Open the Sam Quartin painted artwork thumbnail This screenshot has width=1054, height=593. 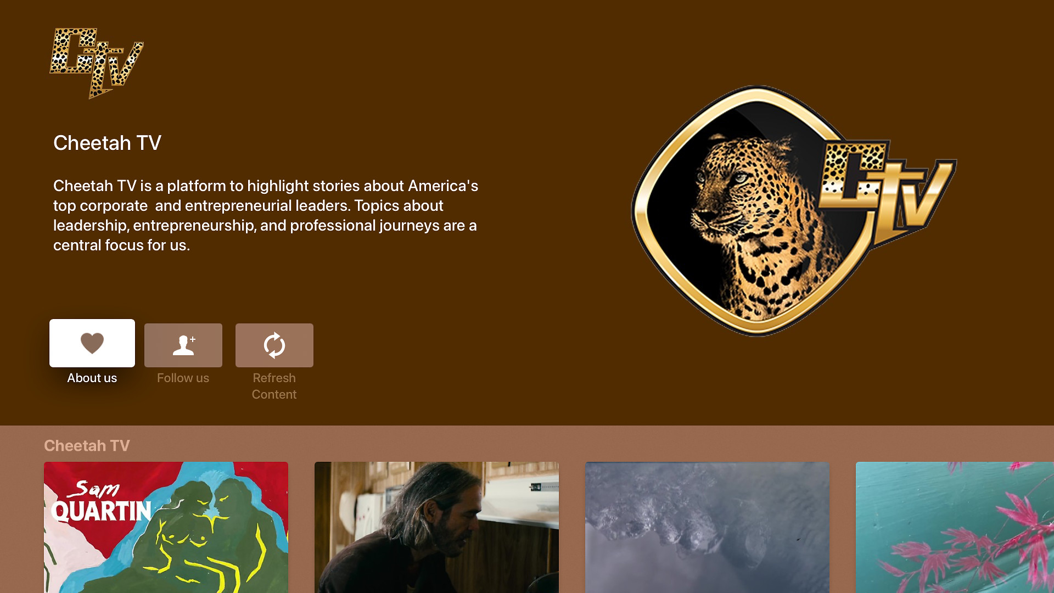click(166, 527)
